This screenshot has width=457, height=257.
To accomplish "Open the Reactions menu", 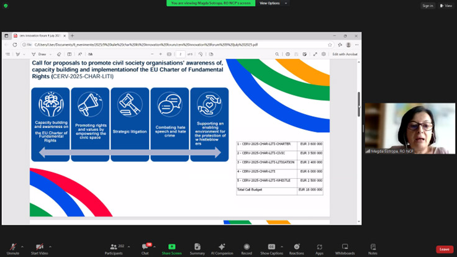I will pyautogui.click(x=296, y=248).
